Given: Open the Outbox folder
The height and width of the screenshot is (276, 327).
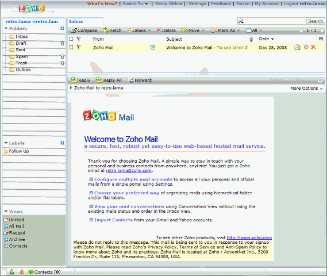Looking at the screenshot, I should [x=20, y=70].
